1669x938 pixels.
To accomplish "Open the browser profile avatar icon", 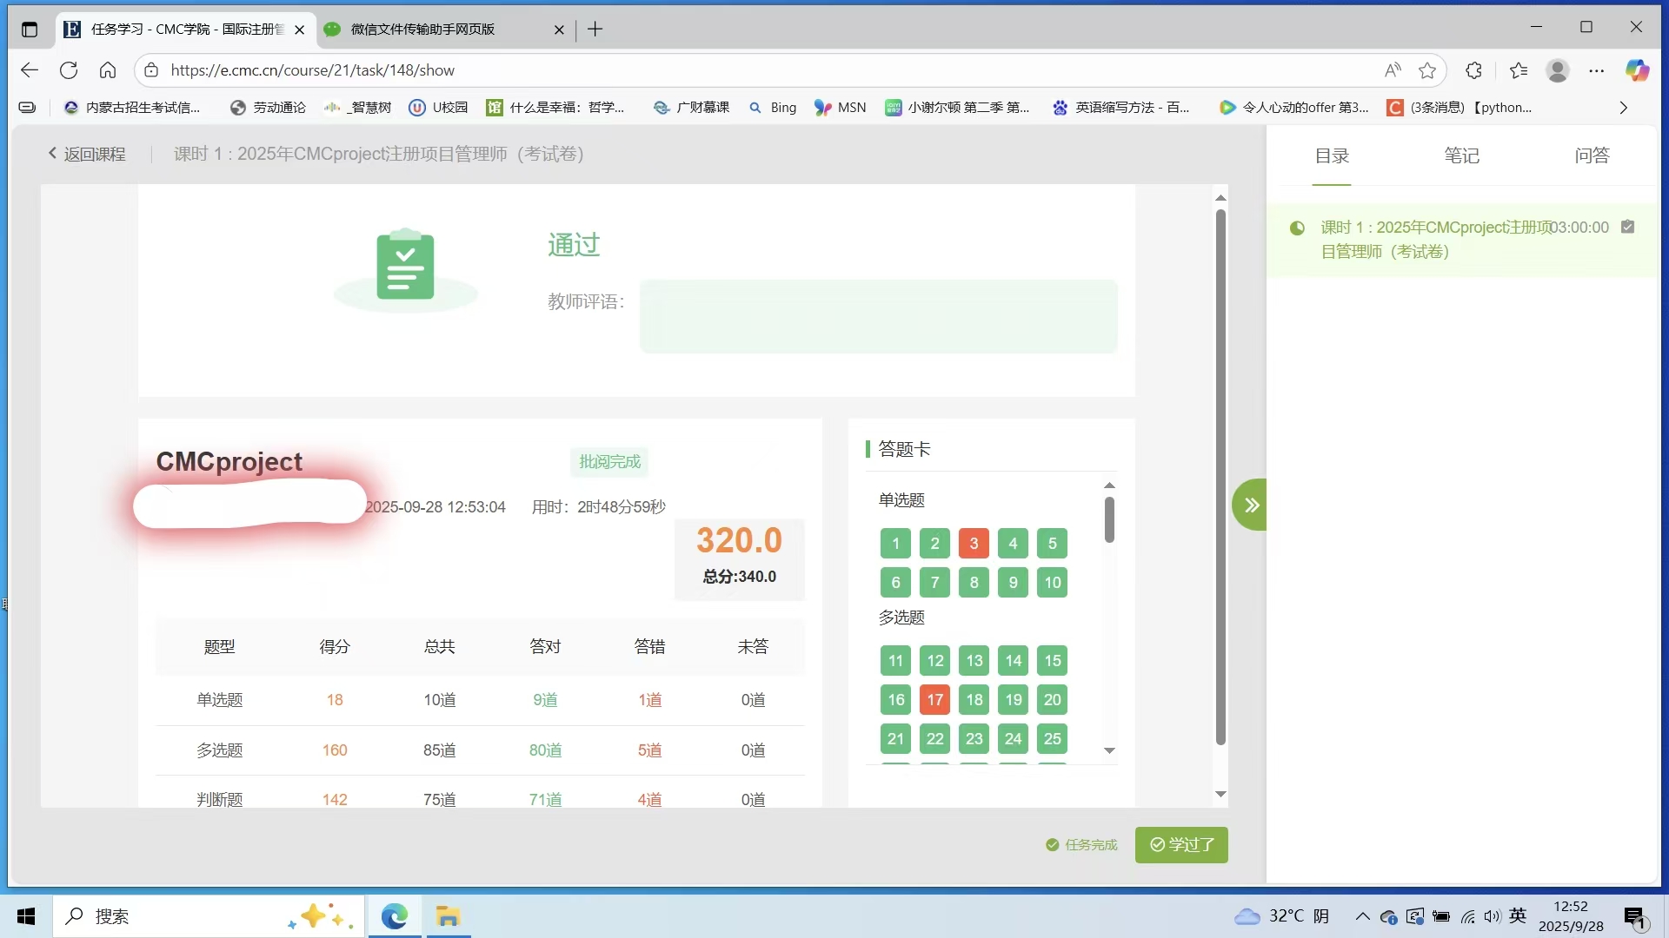I will coord(1557,70).
